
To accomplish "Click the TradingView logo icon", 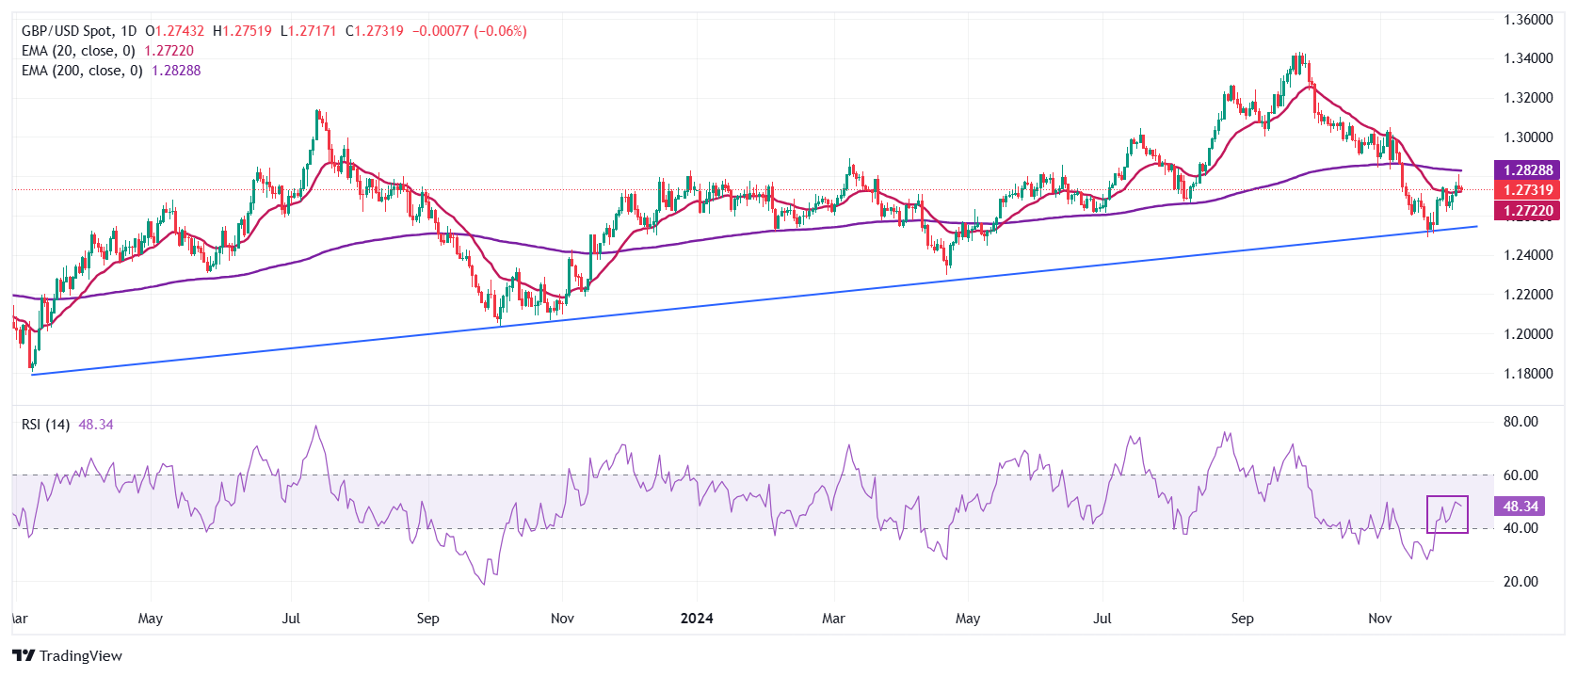I will click(24, 656).
